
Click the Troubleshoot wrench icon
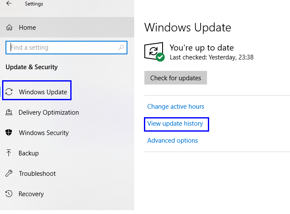point(9,173)
